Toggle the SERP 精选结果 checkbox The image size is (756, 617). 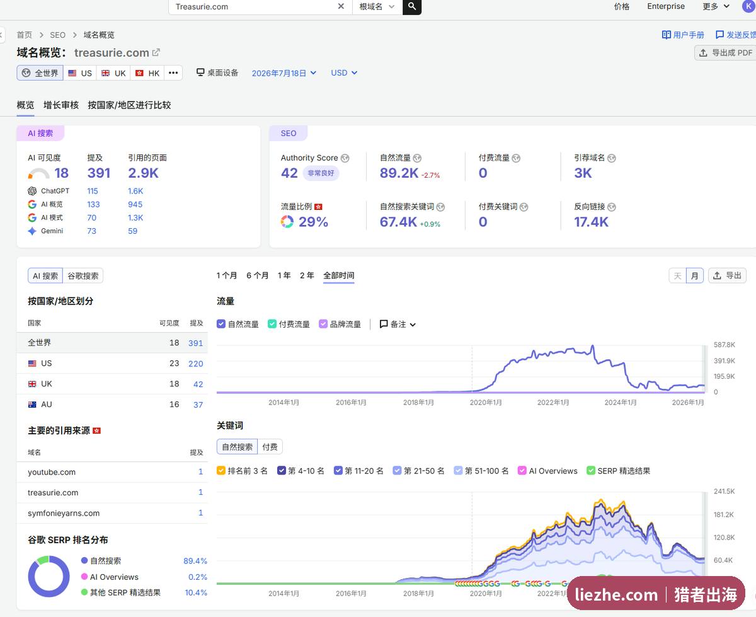(x=591, y=470)
